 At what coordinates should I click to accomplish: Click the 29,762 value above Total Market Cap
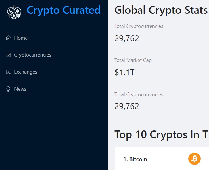[x=127, y=38]
